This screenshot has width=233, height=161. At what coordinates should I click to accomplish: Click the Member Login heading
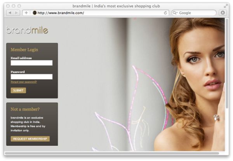click(24, 50)
